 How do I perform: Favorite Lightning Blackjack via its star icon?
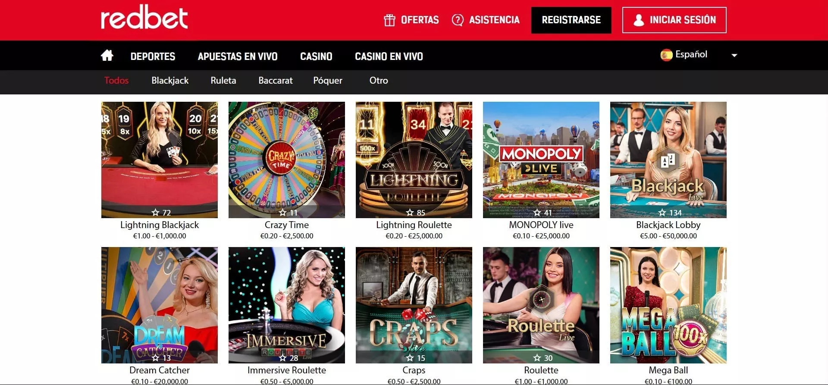156,212
